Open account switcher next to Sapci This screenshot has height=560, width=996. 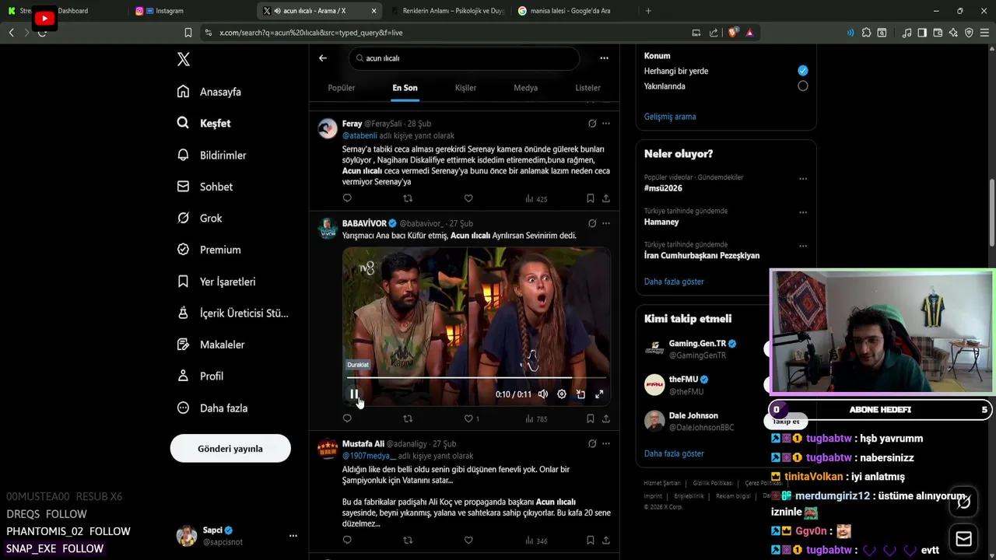[x=293, y=536]
